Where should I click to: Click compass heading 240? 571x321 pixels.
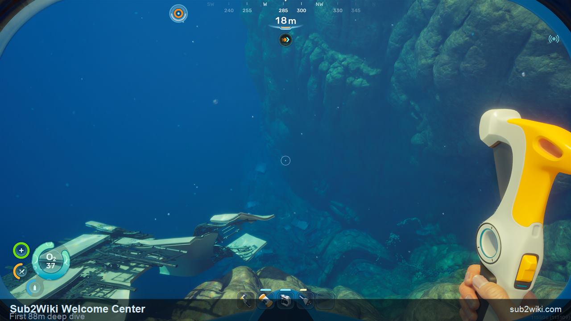(229, 10)
